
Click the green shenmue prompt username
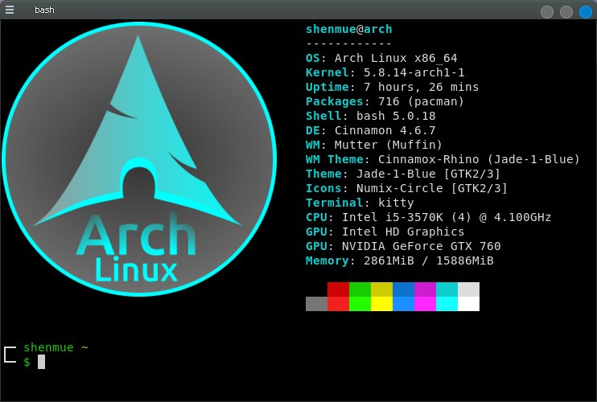pyautogui.click(x=48, y=347)
